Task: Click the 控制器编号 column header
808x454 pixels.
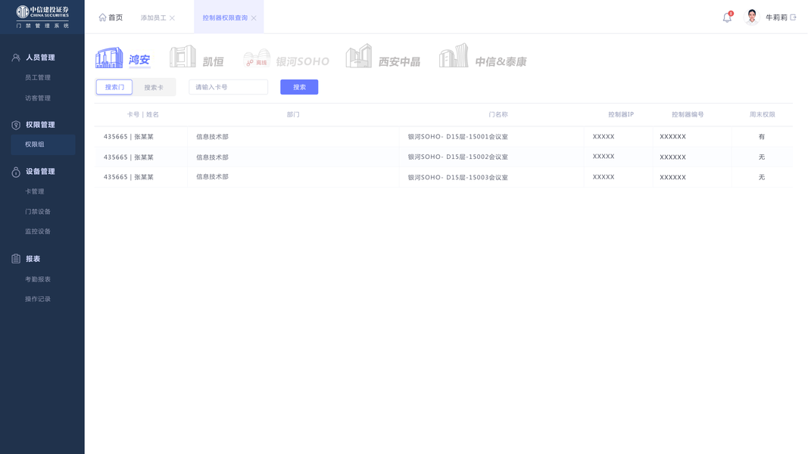Action: click(x=688, y=115)
